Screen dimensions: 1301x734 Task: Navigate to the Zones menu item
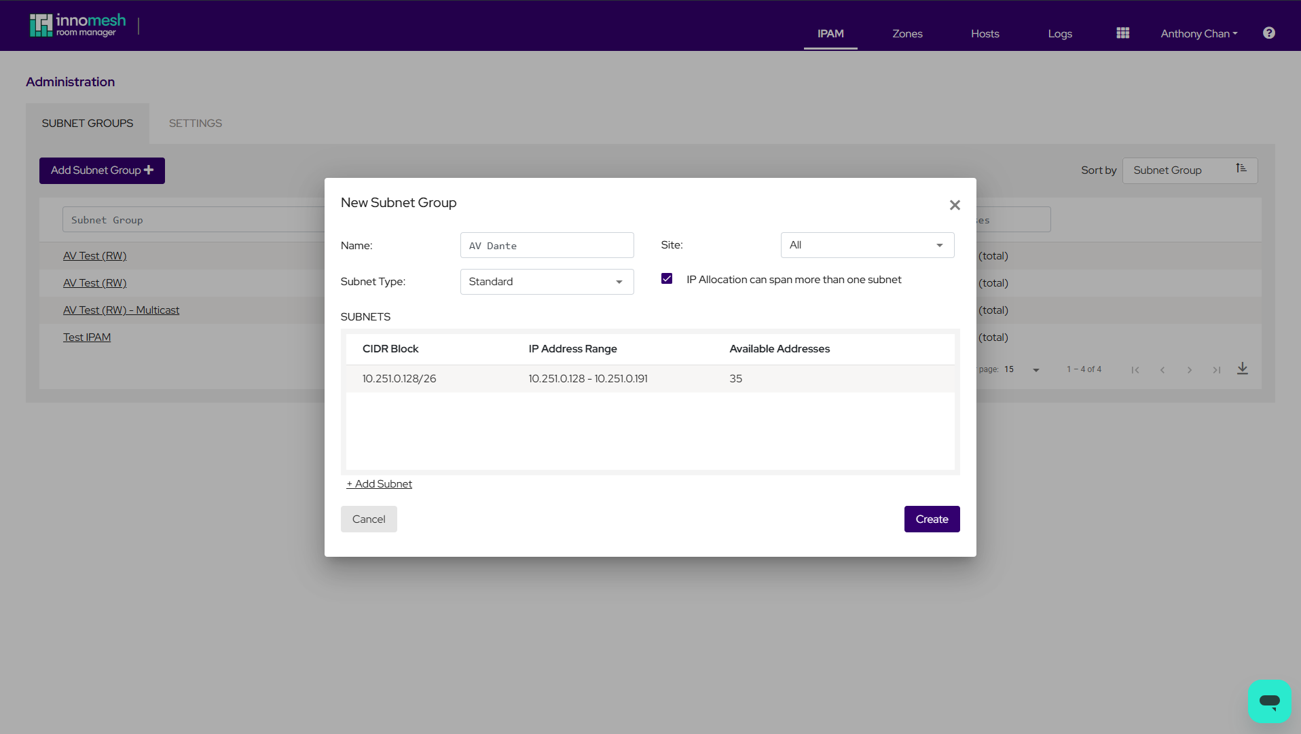pos(907,33)
